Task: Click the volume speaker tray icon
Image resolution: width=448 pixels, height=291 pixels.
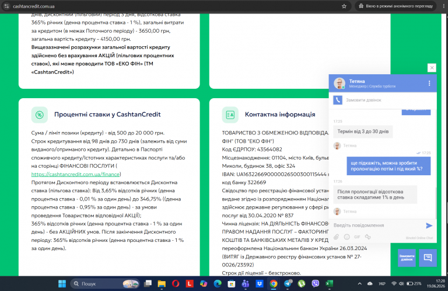Action: click(401, 283)
